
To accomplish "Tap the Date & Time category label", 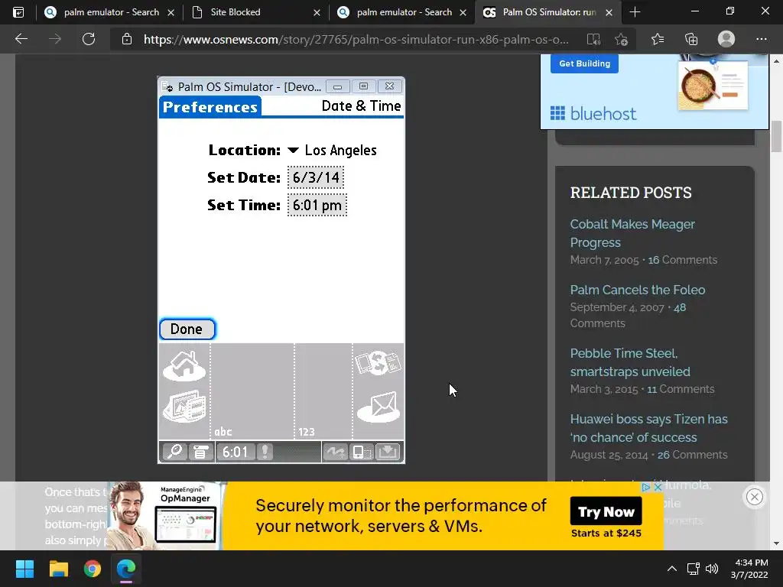I will coord(361,105).
